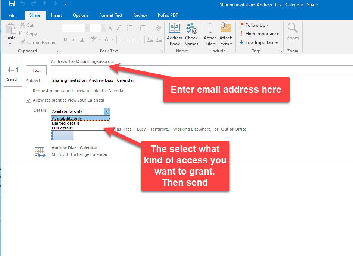Open font color dropdown arrow
The width and height of the screenshot is (353, 256).
click(x=113, y=39)
